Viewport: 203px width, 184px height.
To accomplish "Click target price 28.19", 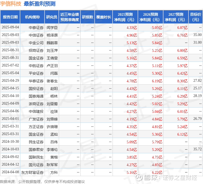I will 197,96.
